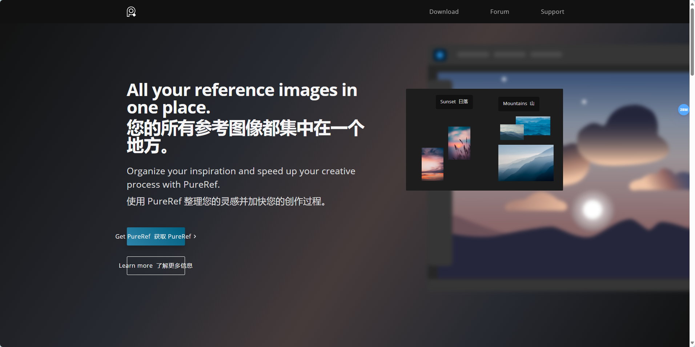Select the pink sunset sky thumbnail
The image size is (695, 347).
pyautogui.click(x=433, y=164)
